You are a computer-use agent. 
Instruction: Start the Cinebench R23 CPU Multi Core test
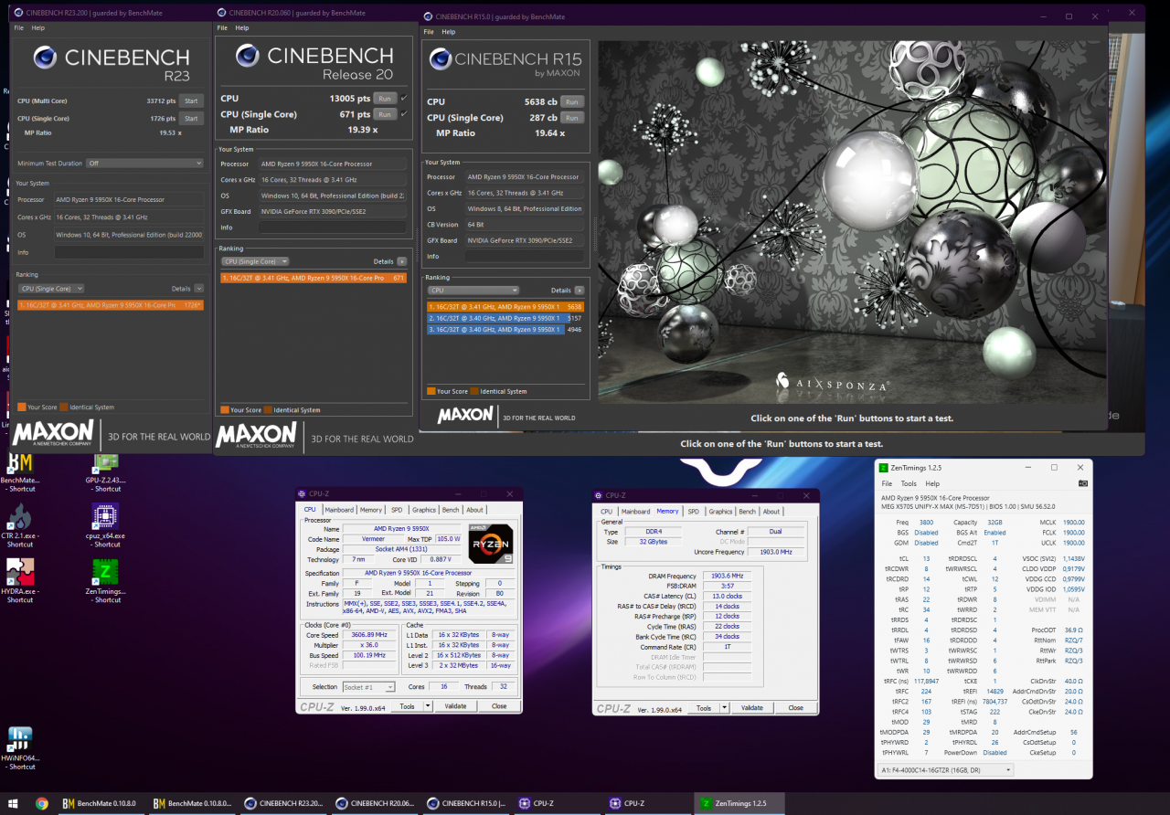coord(190,101)
